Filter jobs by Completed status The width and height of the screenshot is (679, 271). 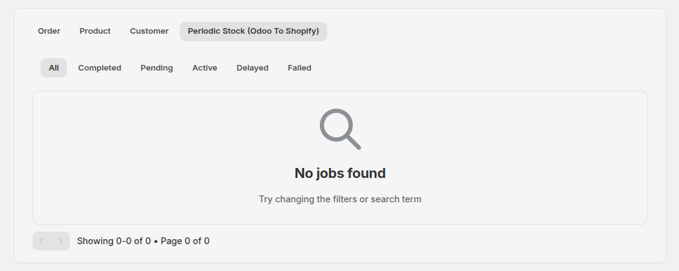pyautogui.click(x=99, y=68)
